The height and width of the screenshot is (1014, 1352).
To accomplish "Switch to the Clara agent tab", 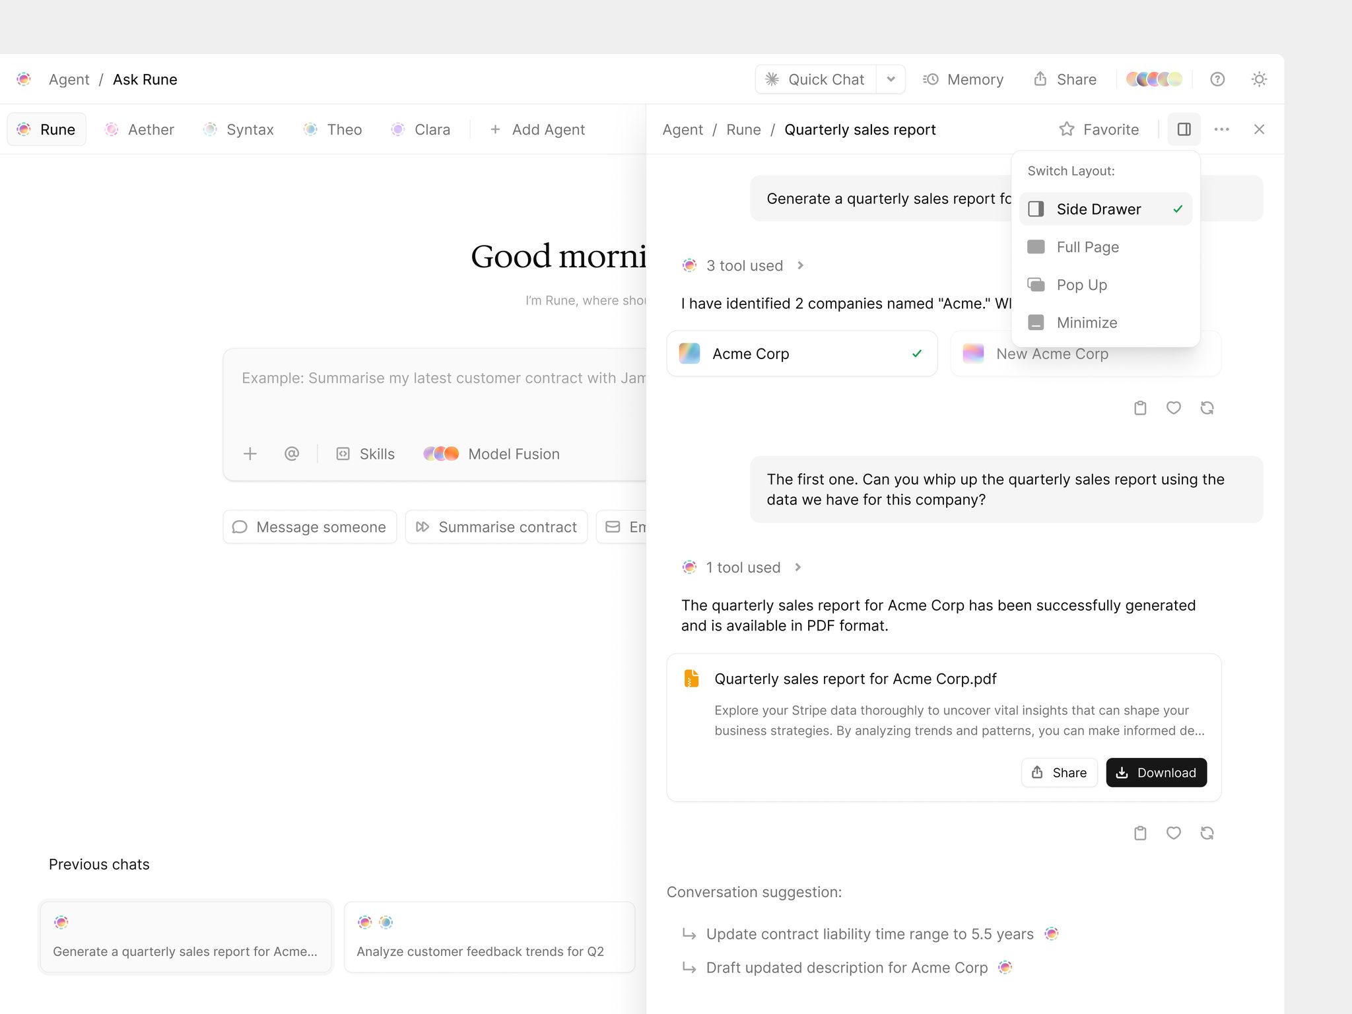I will pyautogui.click(x=421, y=129).
